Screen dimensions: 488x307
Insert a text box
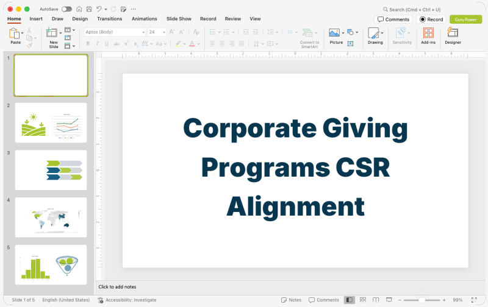[x=350, y=44]
